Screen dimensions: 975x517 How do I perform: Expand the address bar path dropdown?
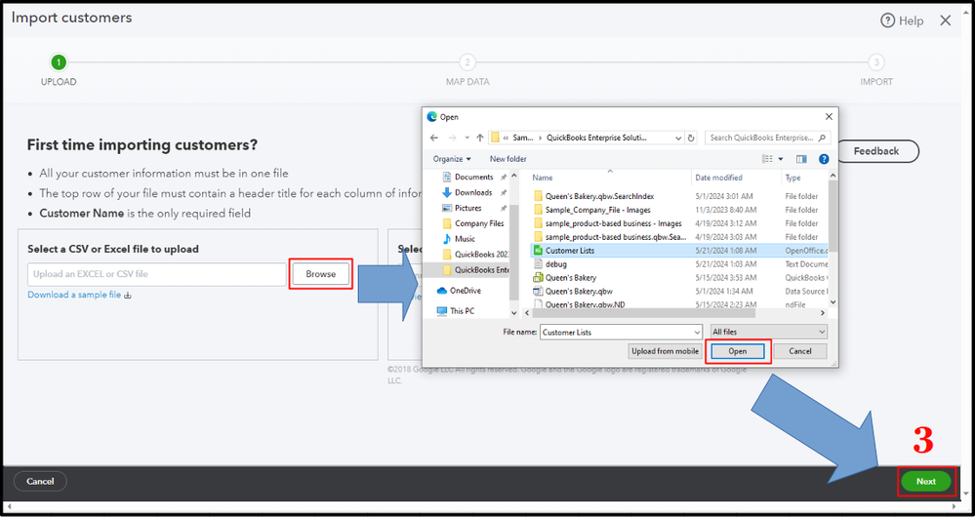pyautogui.click(x=676, y=138)
